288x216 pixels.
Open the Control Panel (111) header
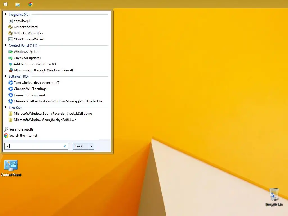pyautogui.click(x=23, y=45)
